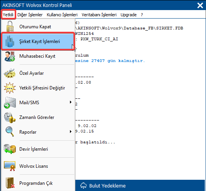
Task: Open the Upgrade menu
Action: coord(128,15)
